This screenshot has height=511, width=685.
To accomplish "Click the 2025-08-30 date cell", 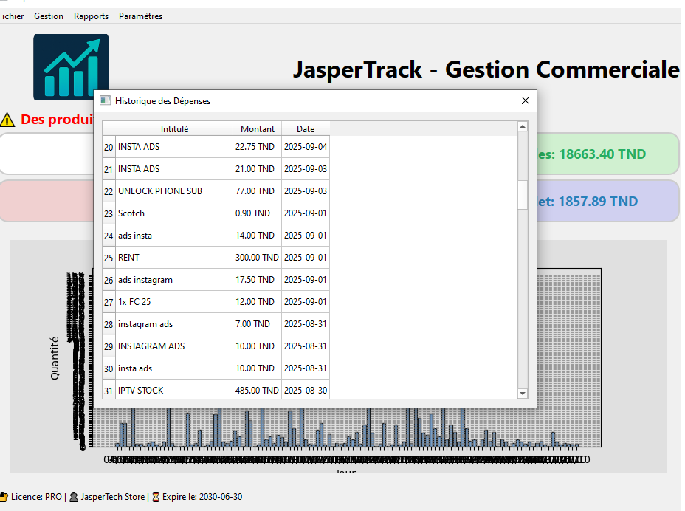I will [x=306, y=390].
